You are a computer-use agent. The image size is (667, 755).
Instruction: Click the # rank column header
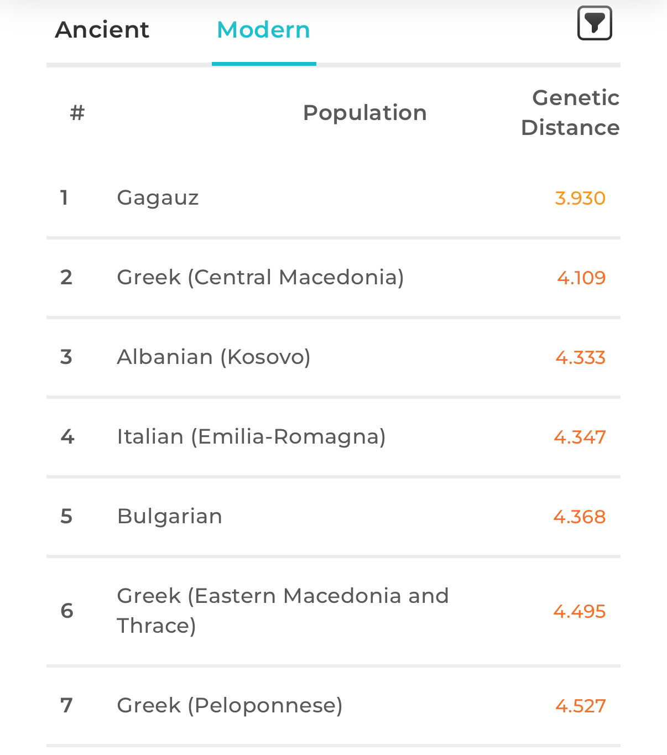pos(77,113)
